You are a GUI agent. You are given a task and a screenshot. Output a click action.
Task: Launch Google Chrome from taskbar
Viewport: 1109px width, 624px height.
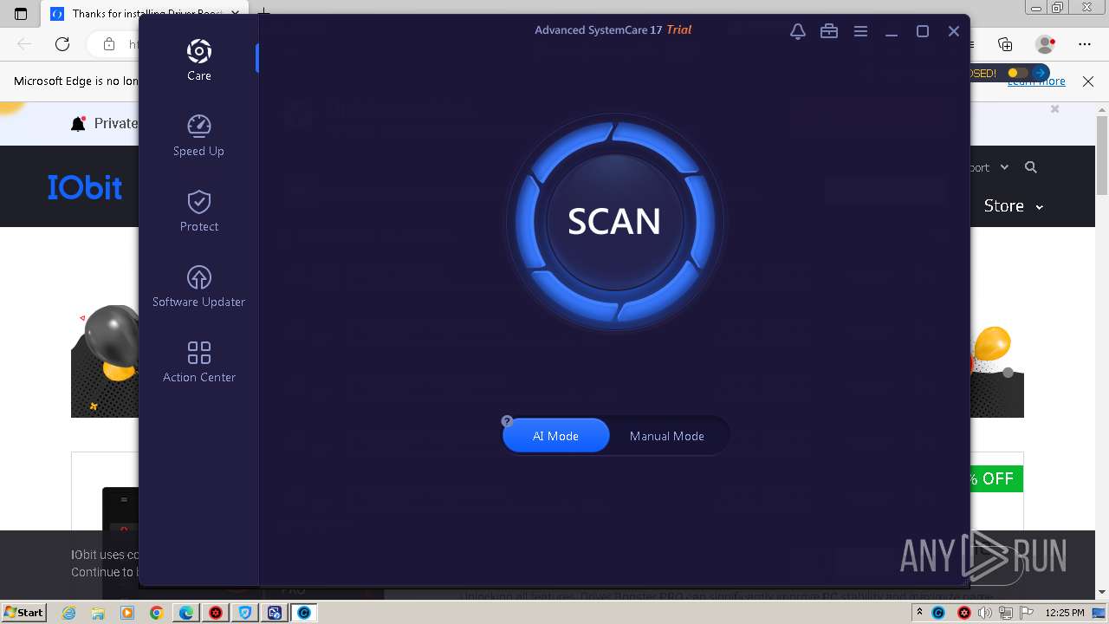[157, 613]
